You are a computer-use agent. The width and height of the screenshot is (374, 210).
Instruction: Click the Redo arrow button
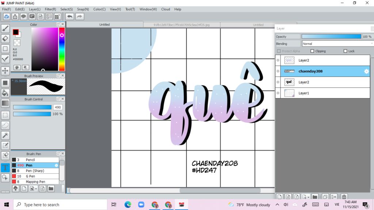(80, 16)
